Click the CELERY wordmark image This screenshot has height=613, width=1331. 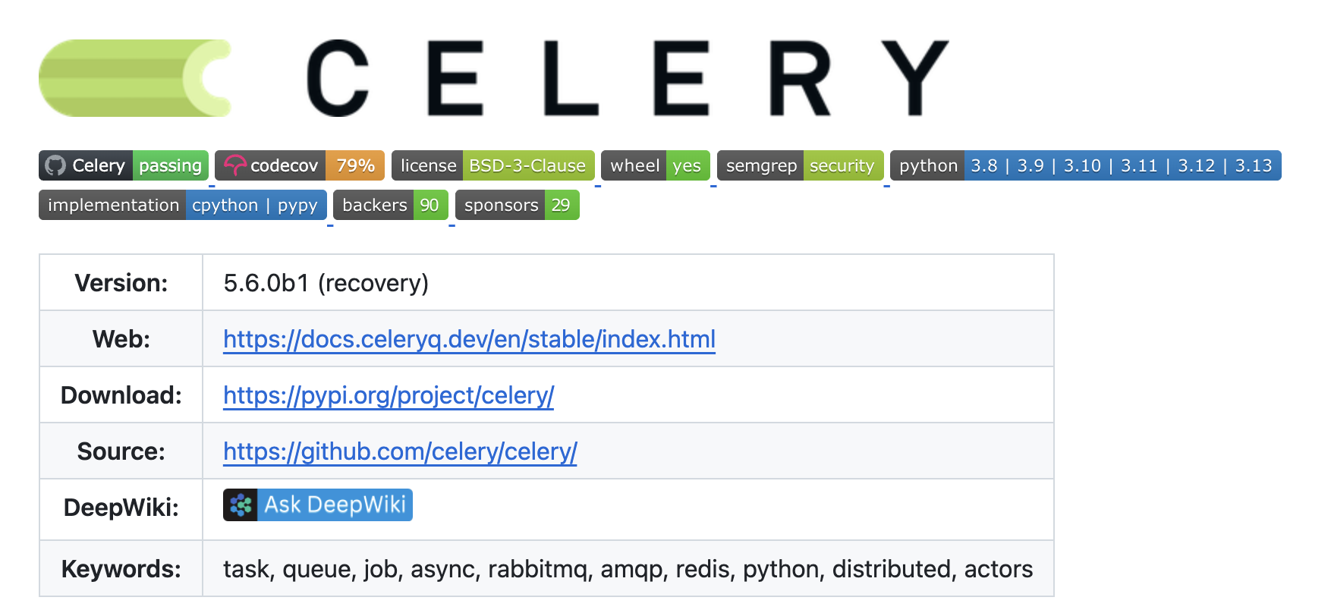pyautogui.click(x=627, y=78)
